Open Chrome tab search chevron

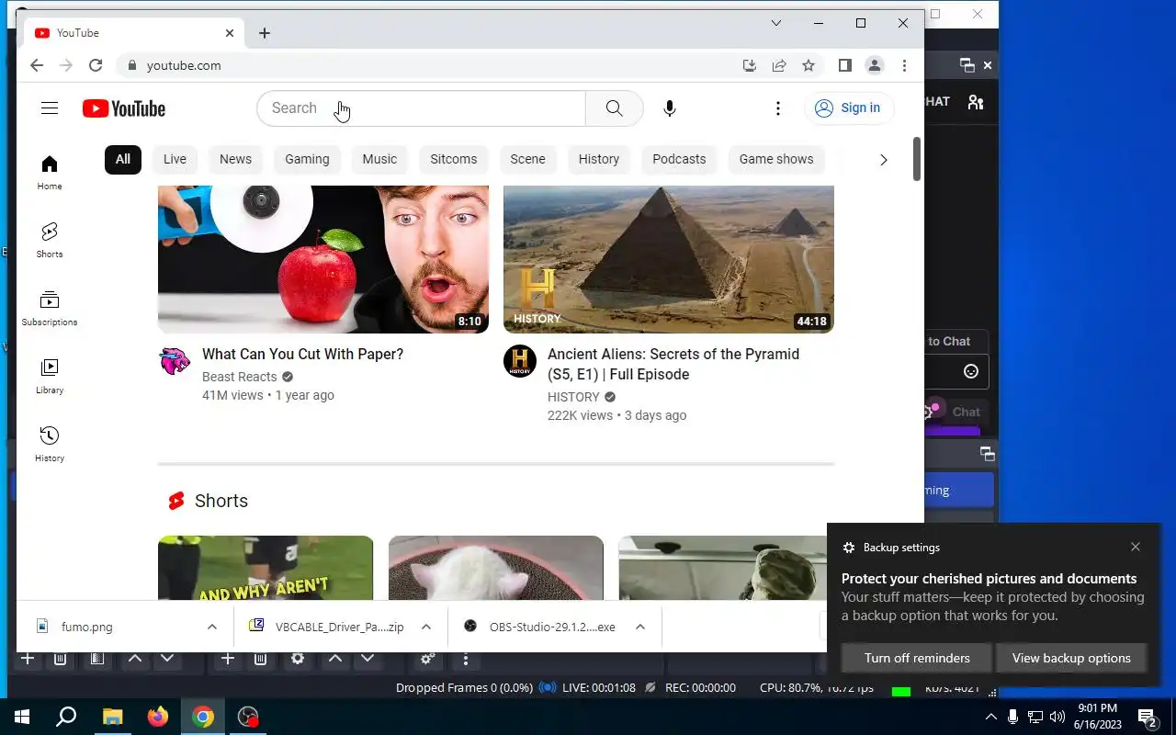pos(776,23)
